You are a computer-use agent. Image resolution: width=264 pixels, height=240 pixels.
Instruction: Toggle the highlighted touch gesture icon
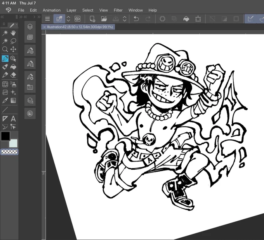59,19
